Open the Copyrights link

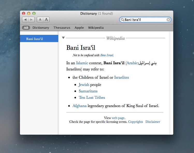135,122
